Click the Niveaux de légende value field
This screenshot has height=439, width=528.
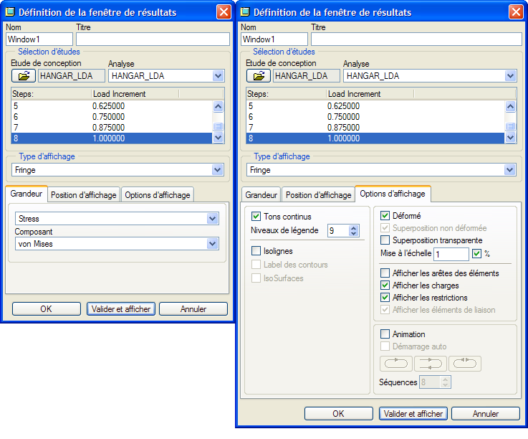pos(339,231)
